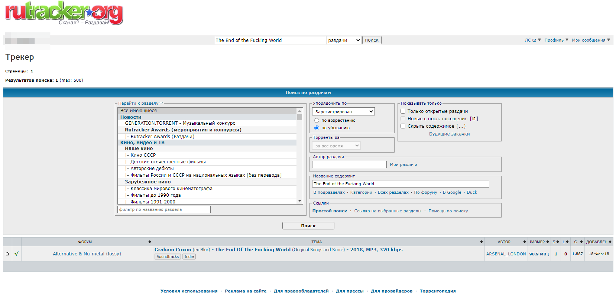Sort results by ФОРУМ column
The image size is (616, 294).
pos(87,242)
